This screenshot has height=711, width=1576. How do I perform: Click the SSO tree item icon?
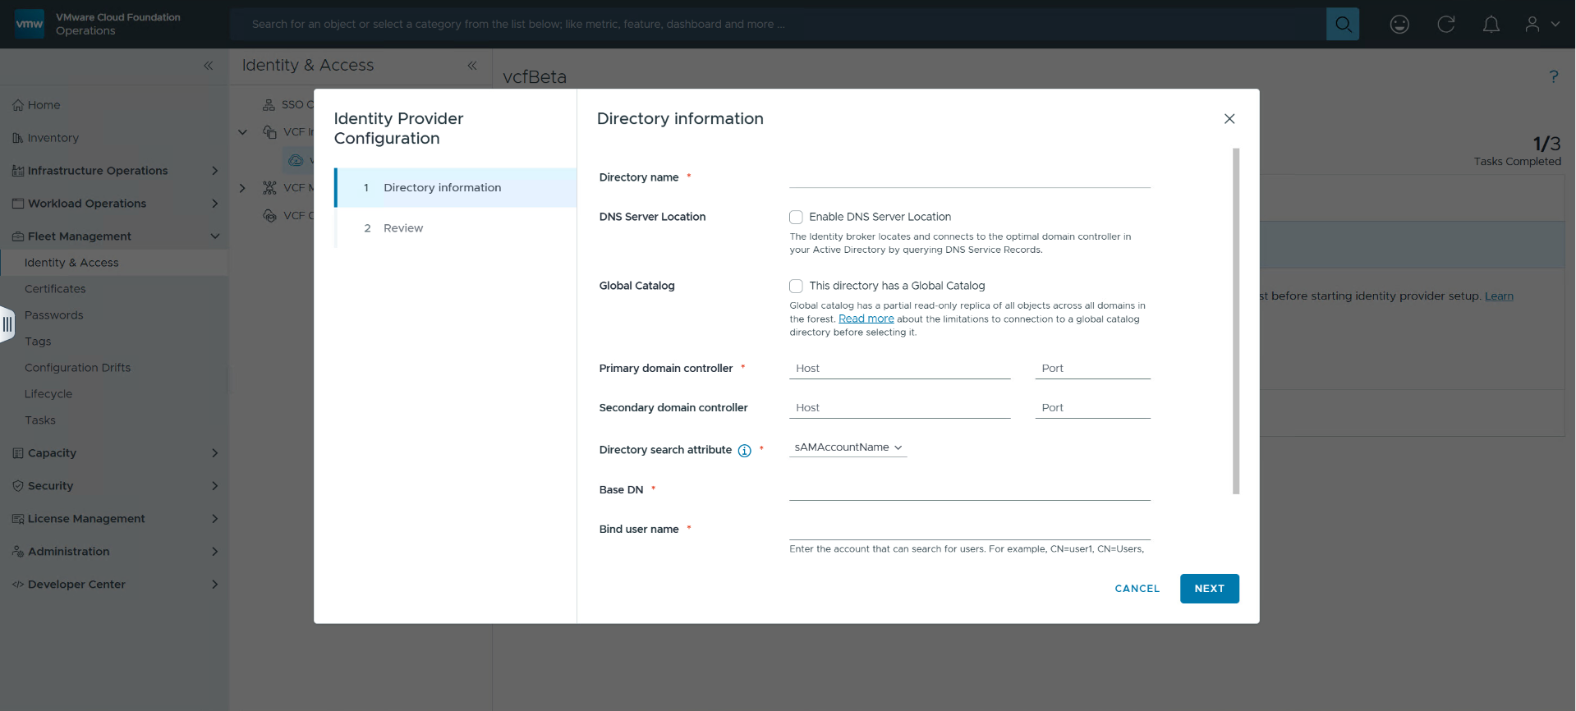click(269, 105)
